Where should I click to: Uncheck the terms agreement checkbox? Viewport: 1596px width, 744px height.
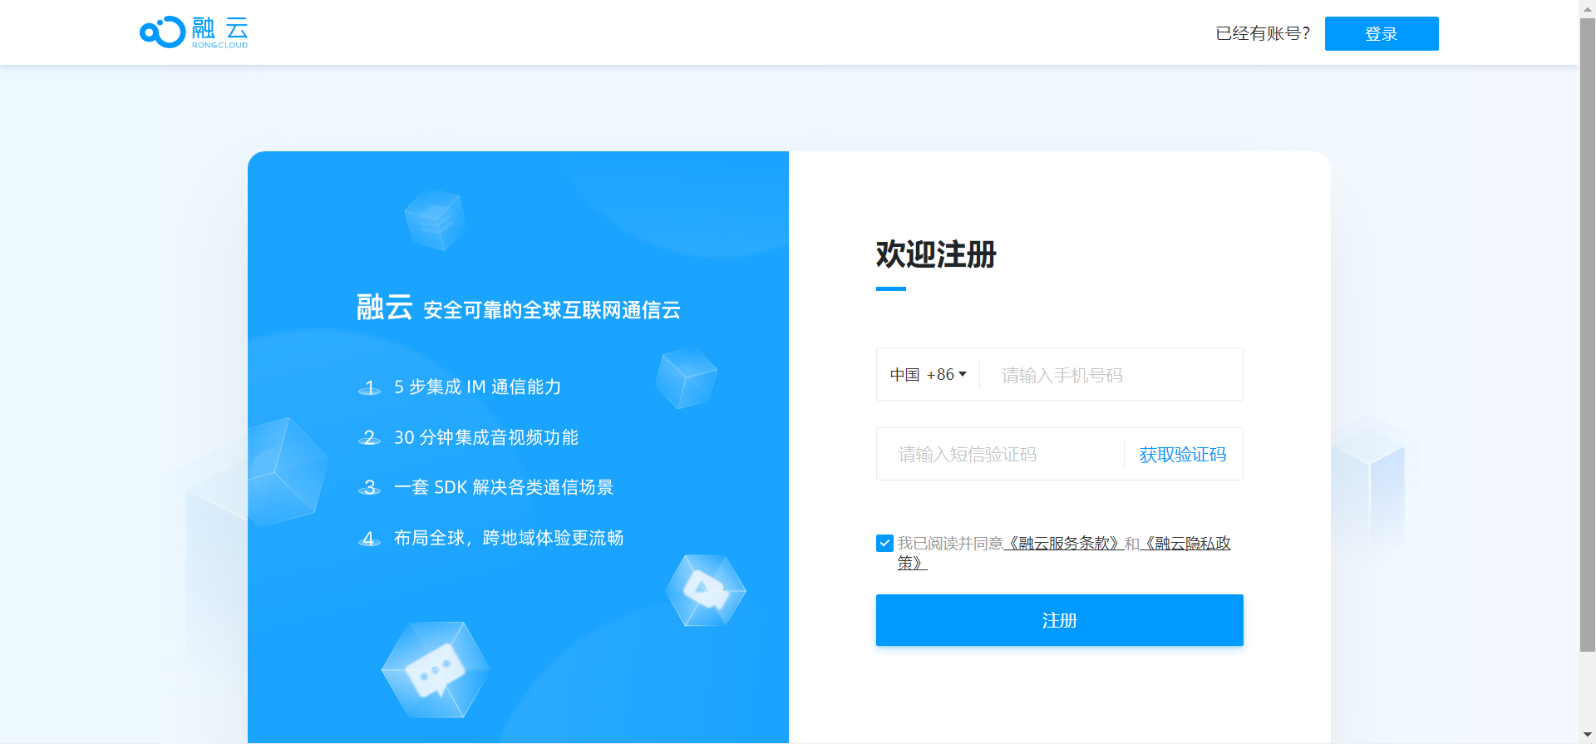click(x=884, y=544)
